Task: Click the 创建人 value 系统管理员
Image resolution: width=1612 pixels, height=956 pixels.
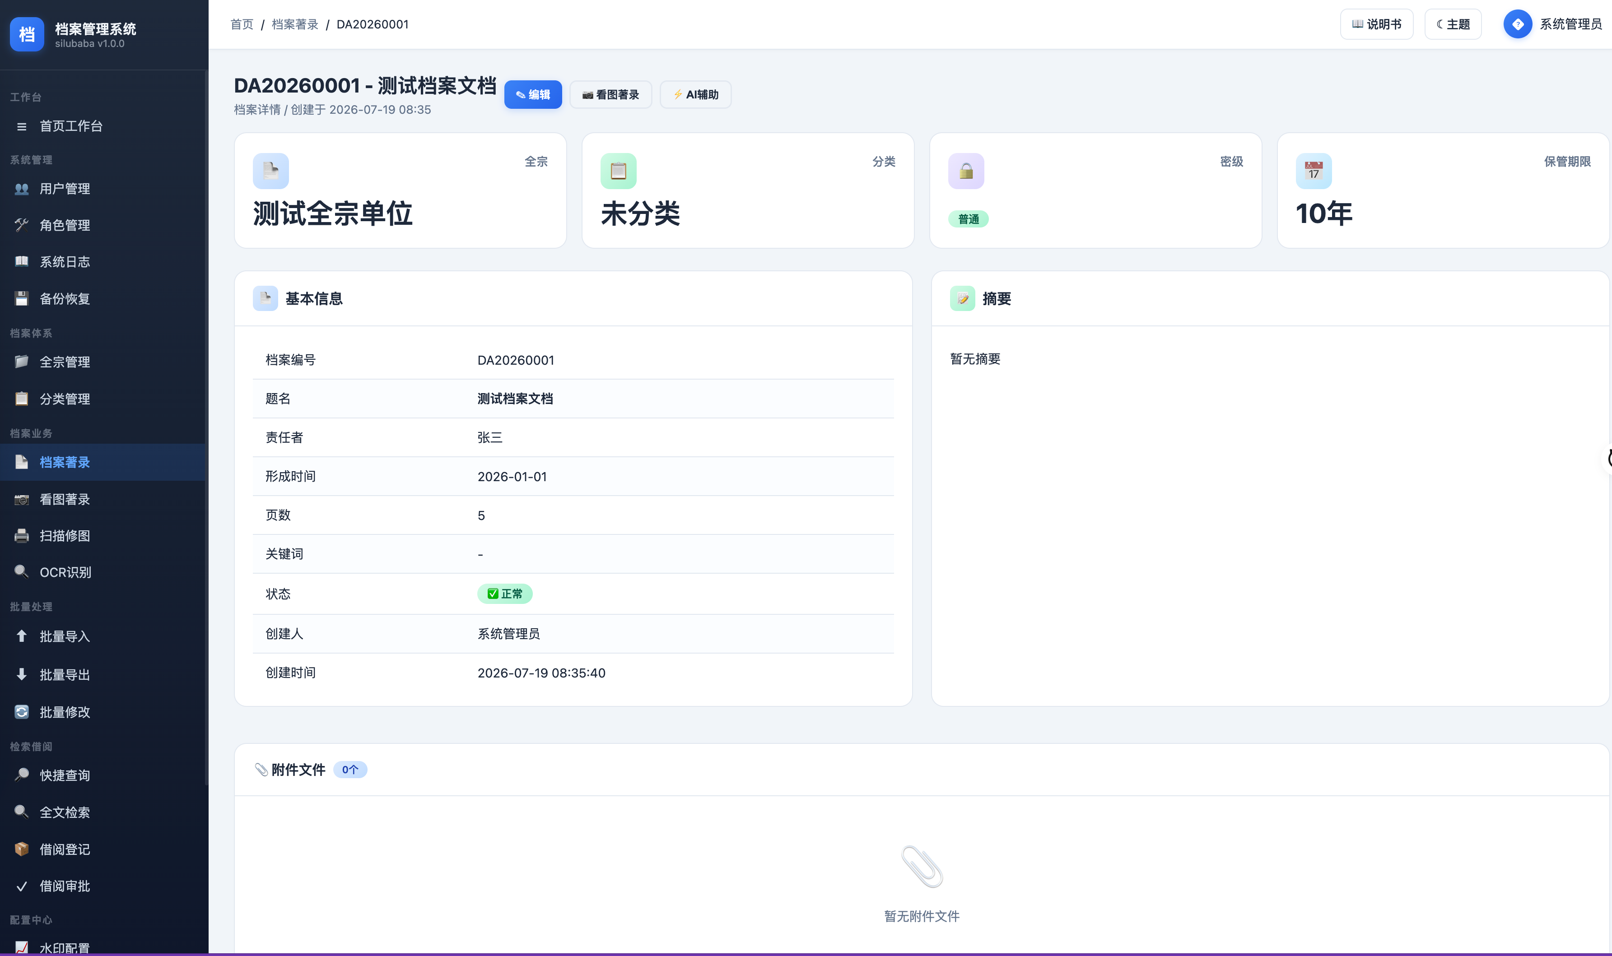Action: coord(509,634)
